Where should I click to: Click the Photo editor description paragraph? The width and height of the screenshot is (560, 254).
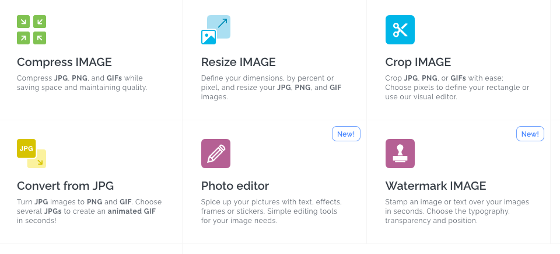[271, 211]
